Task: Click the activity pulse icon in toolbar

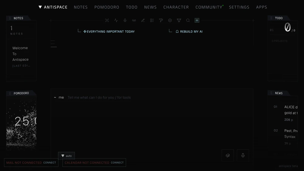Action: 116,20
